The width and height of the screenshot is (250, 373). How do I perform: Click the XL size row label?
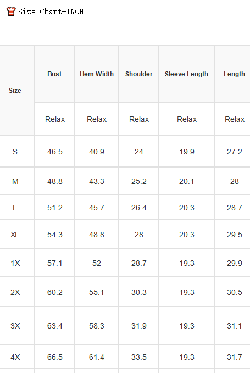[15, 235]
